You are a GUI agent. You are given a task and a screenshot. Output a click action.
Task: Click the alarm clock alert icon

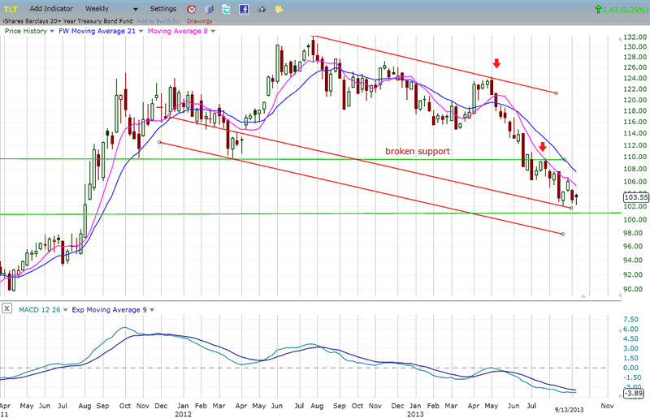click(190, 8)
